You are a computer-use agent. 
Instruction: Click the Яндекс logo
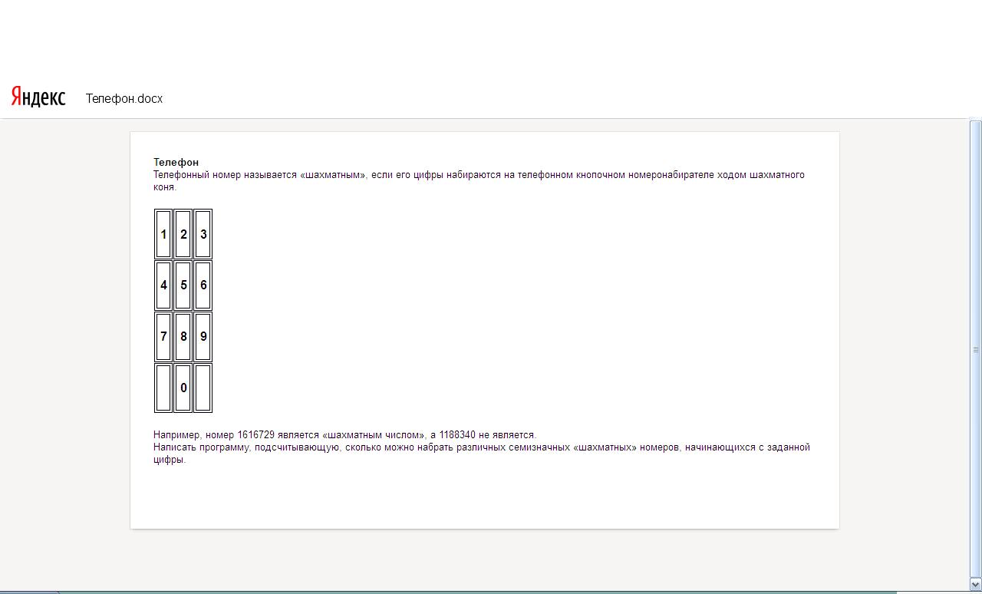pyautogui.click(x=38, y=97)
